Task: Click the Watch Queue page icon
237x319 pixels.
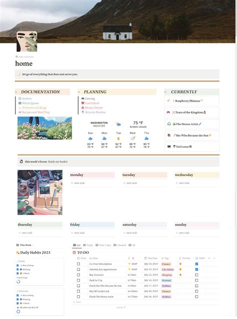Action: (x=20, y=103)
